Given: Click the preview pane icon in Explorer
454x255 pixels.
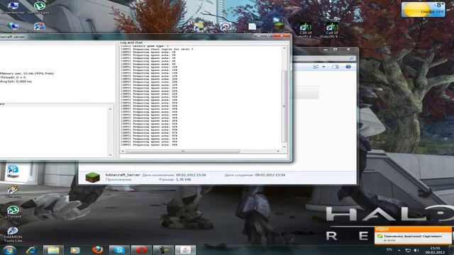Looking at the screenshot, I should click(336, 67).
